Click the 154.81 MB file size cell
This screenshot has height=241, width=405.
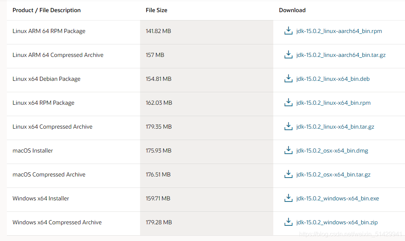pos(206,80)
